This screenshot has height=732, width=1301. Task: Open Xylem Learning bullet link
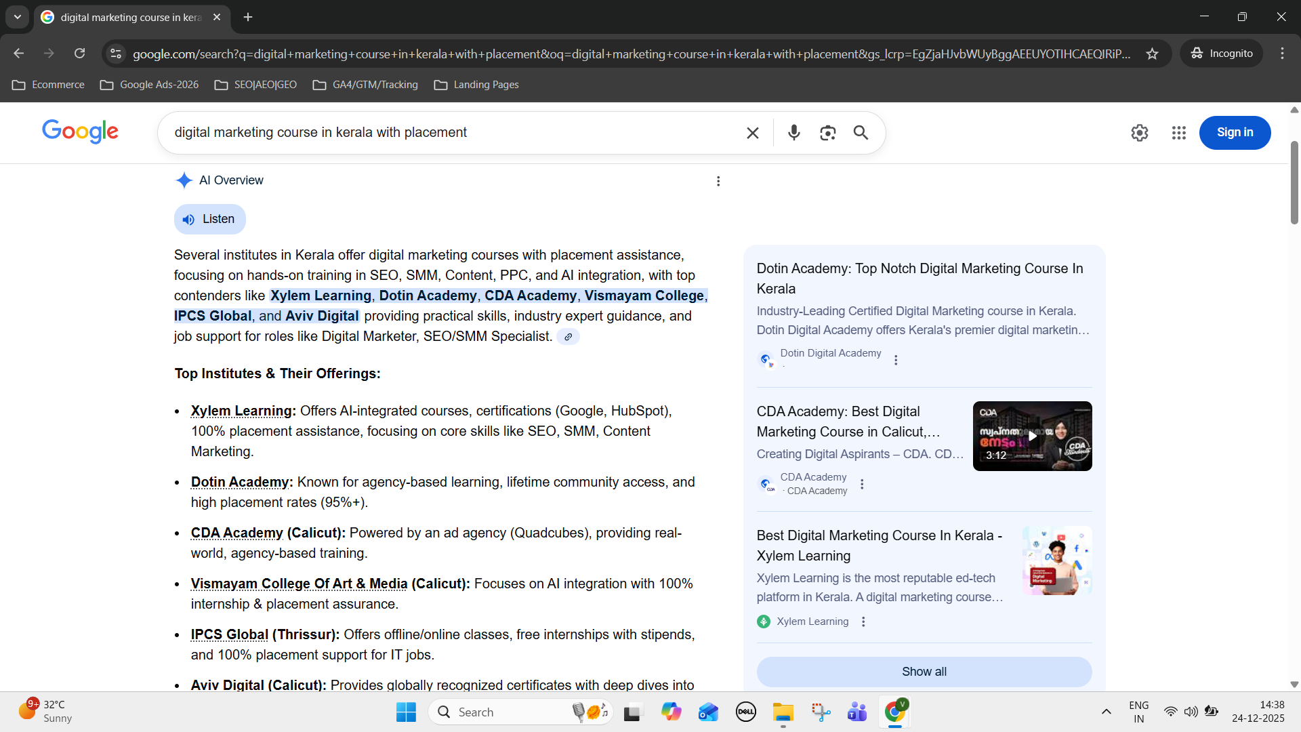point(241,411)
